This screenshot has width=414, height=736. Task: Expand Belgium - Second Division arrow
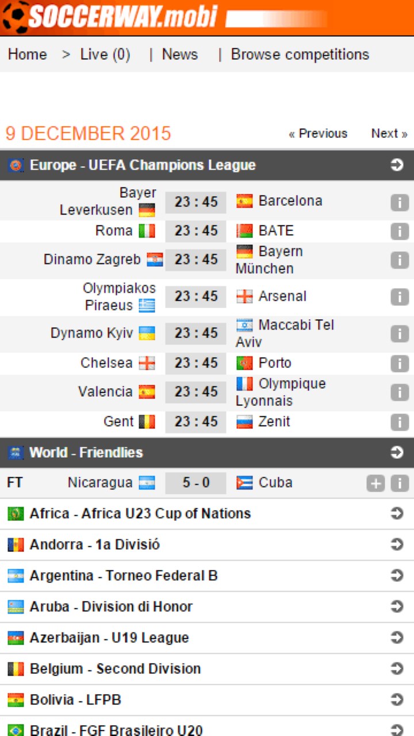397,669
